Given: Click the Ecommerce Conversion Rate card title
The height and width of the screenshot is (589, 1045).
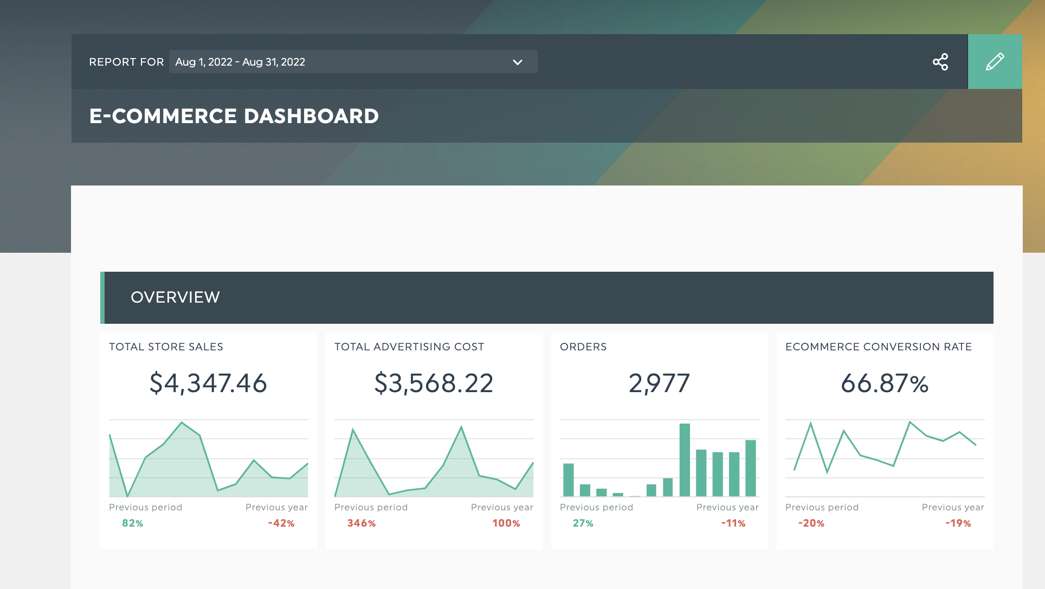Looking at the screenshot, I should (878, 347).
